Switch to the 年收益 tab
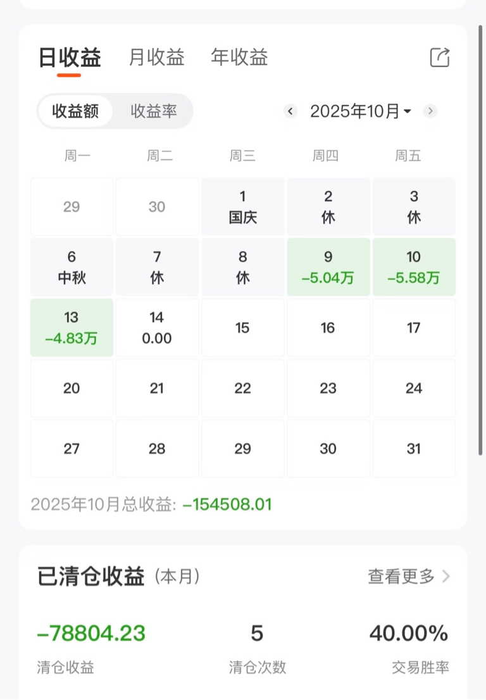 coord(239,58)
